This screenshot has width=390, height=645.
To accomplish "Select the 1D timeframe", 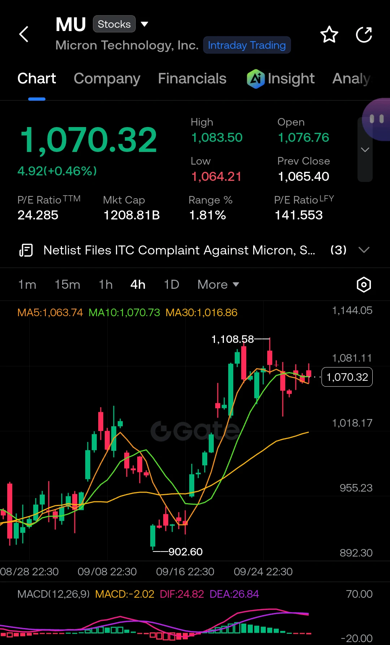I will pyautogui.click(x=172, y=284).
